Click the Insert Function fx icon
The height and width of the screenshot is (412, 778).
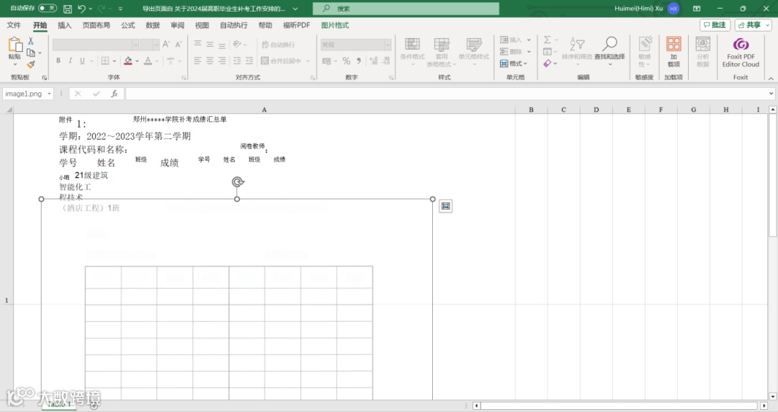(x=114, y=94)
